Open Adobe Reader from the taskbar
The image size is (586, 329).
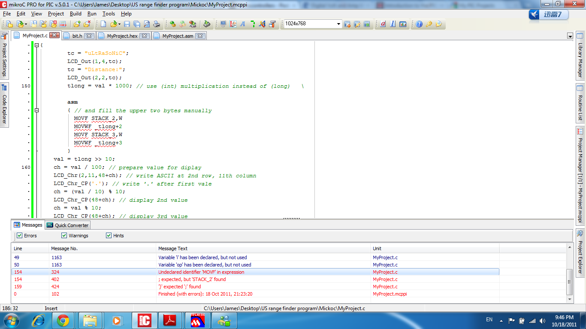click(x=171, y=320)
